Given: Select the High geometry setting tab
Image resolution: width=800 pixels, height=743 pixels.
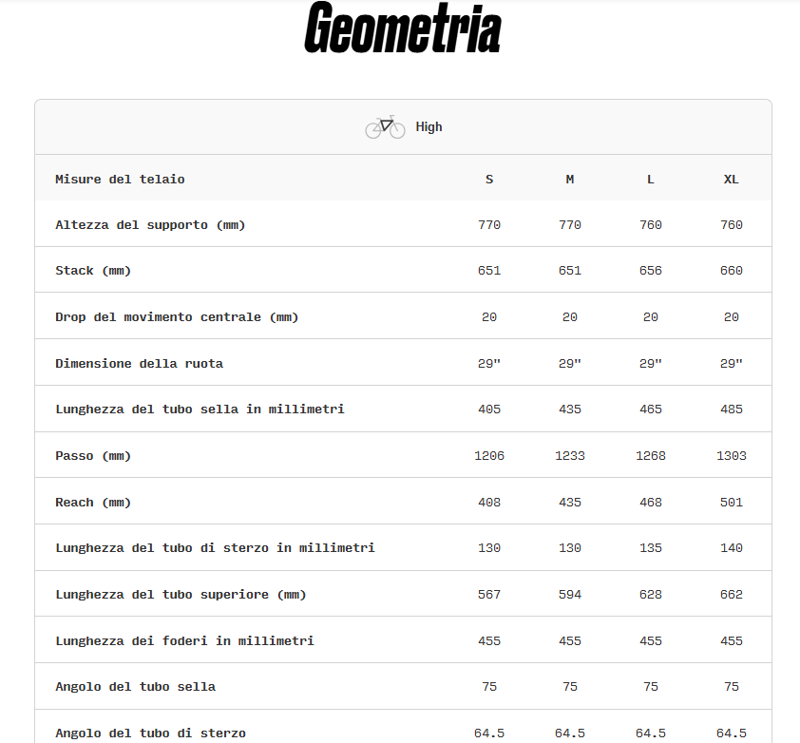Looking at the screenshot, I should click(428, 127).
